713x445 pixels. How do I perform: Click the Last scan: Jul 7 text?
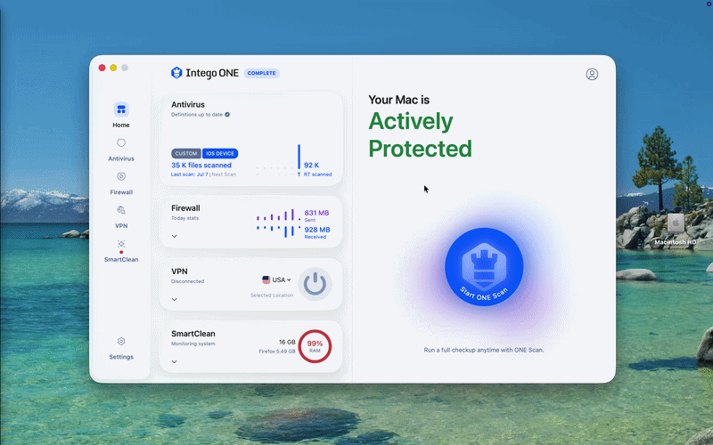click(x=189, y=174)
